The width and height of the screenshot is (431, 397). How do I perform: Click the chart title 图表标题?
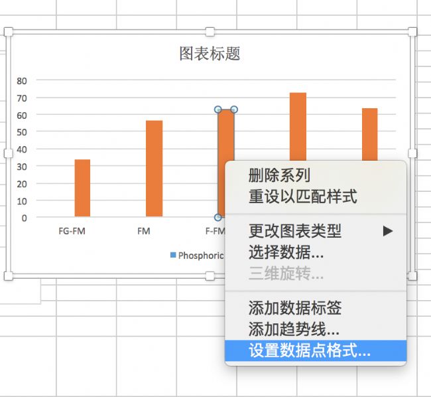click(x=210, y=54)
